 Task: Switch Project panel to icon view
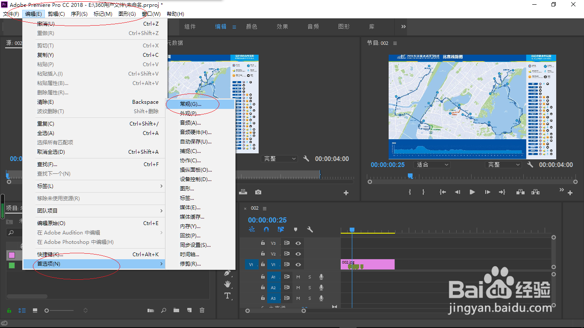tap(35, 310)
